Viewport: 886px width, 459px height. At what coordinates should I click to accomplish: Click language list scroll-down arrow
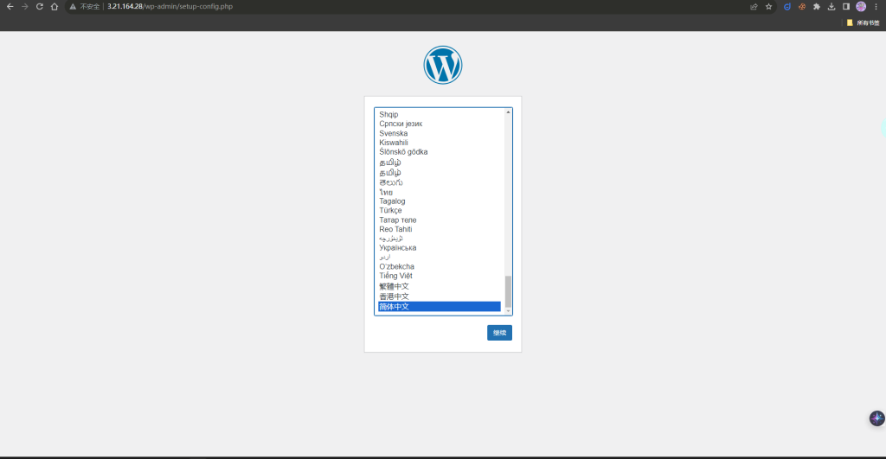[x=508, y=311]
